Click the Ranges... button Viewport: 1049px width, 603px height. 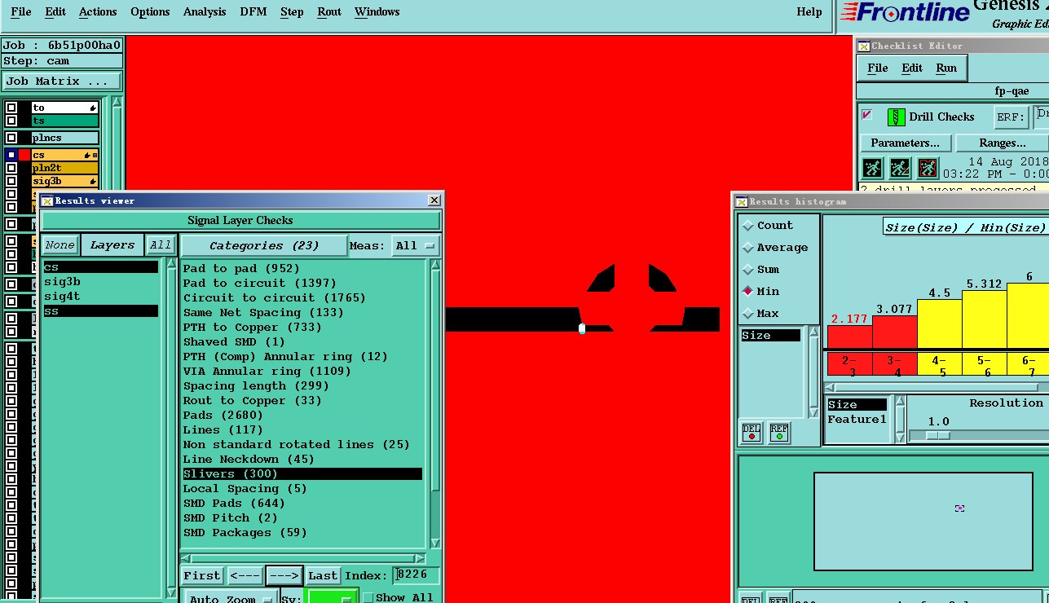click(1002, 143)
